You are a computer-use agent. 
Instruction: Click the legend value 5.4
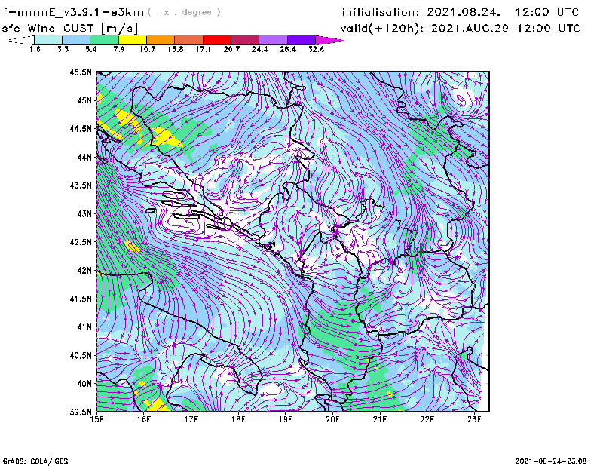pyautogui.click(x=90, y=49)
